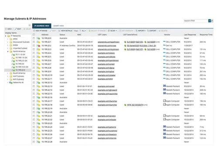
Task: Collapse the IP Networks root node
Action: pos(5,36)
